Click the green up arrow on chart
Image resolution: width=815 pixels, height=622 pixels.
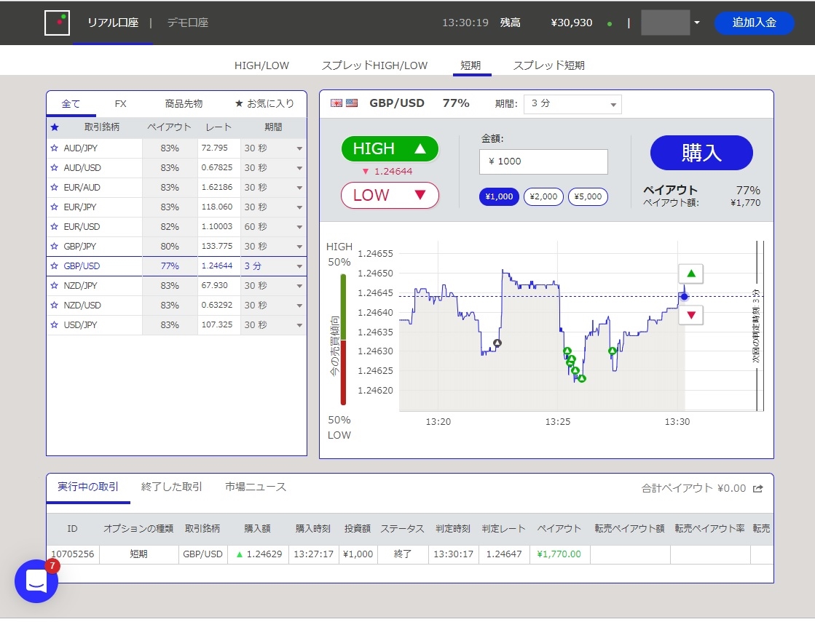coord(690,274)
